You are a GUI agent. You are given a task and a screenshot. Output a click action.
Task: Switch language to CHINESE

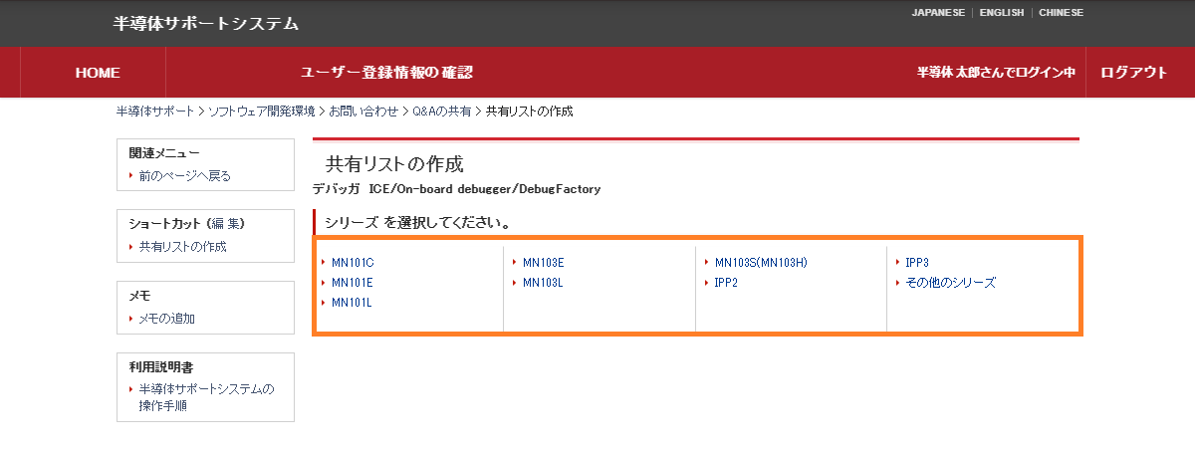coord(1062,13)
